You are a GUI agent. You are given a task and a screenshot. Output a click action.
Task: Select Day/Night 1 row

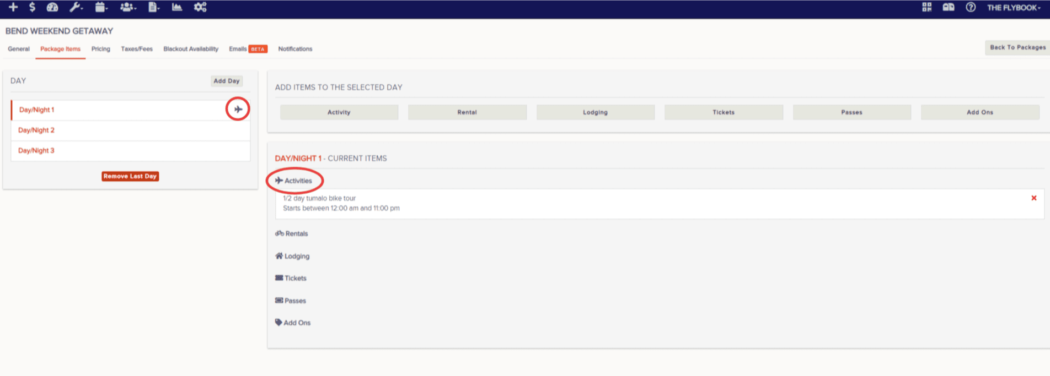pyautogui.click(x=130, y=110)
